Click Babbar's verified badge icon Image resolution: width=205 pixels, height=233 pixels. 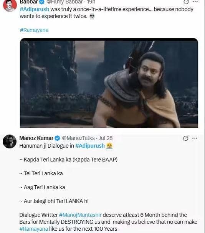pyautogui.click(x=42, y=2)
